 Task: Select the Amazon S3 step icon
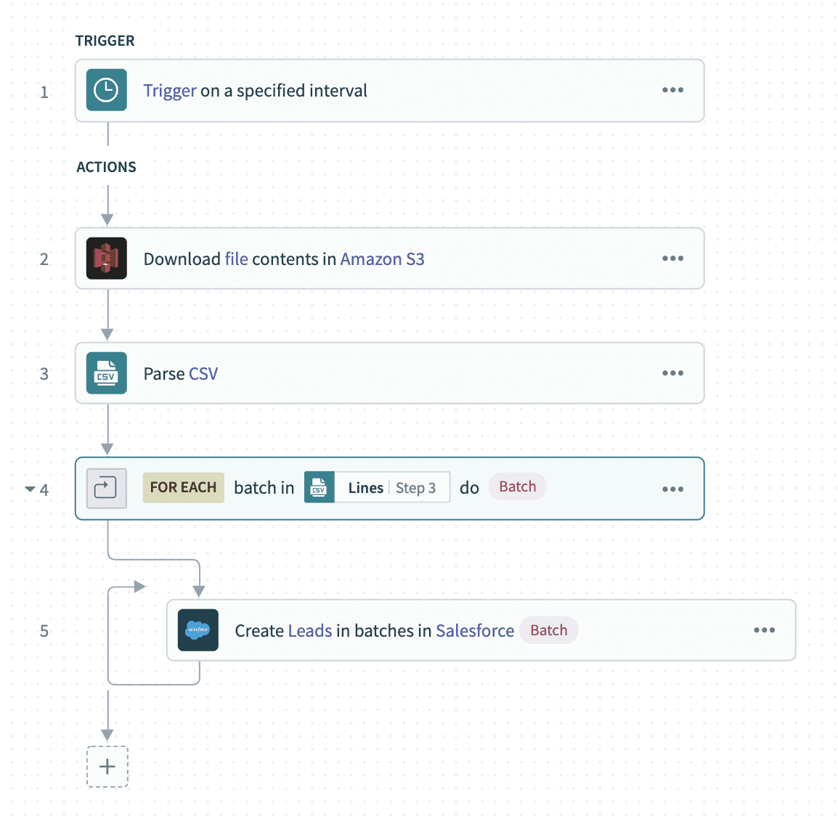coord(106,258)
